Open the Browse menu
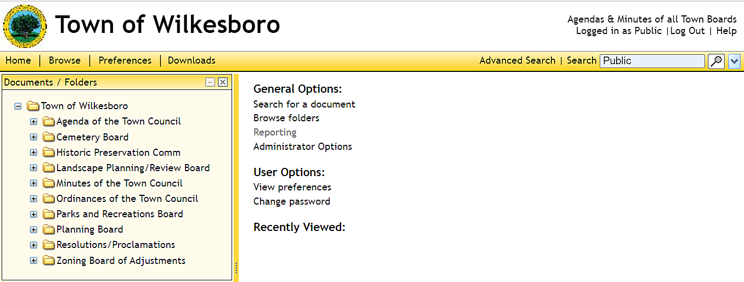This screenshot has height=282, width=744. click(65, 60)
